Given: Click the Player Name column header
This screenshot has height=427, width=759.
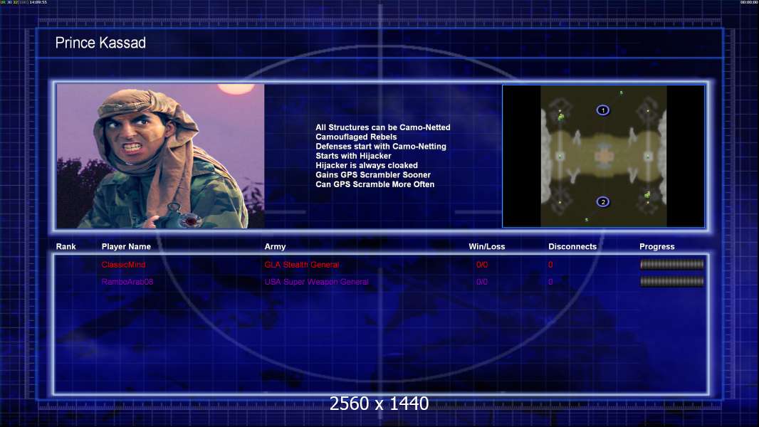Looking at the screenshot, I should click(x=126, y=247).
